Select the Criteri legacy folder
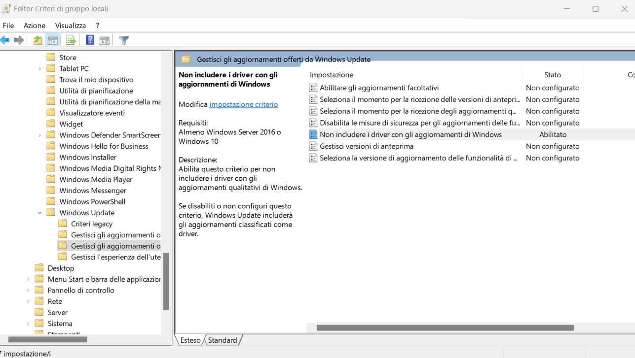 pos(92,224)
